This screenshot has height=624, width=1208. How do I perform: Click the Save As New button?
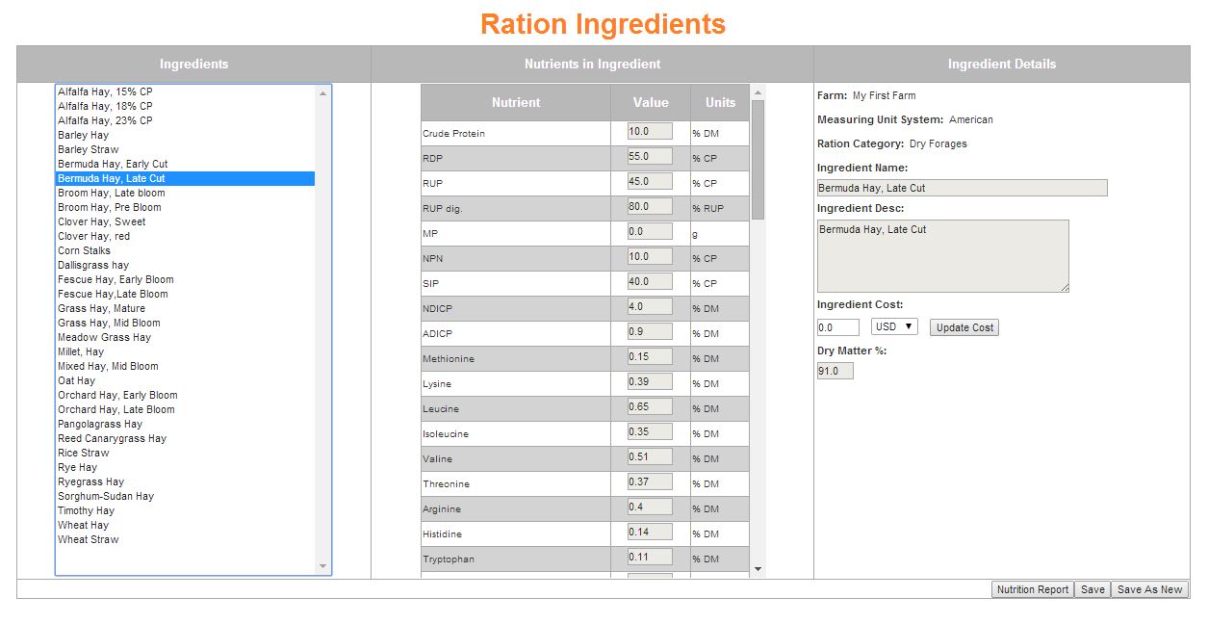(1149, 588)
